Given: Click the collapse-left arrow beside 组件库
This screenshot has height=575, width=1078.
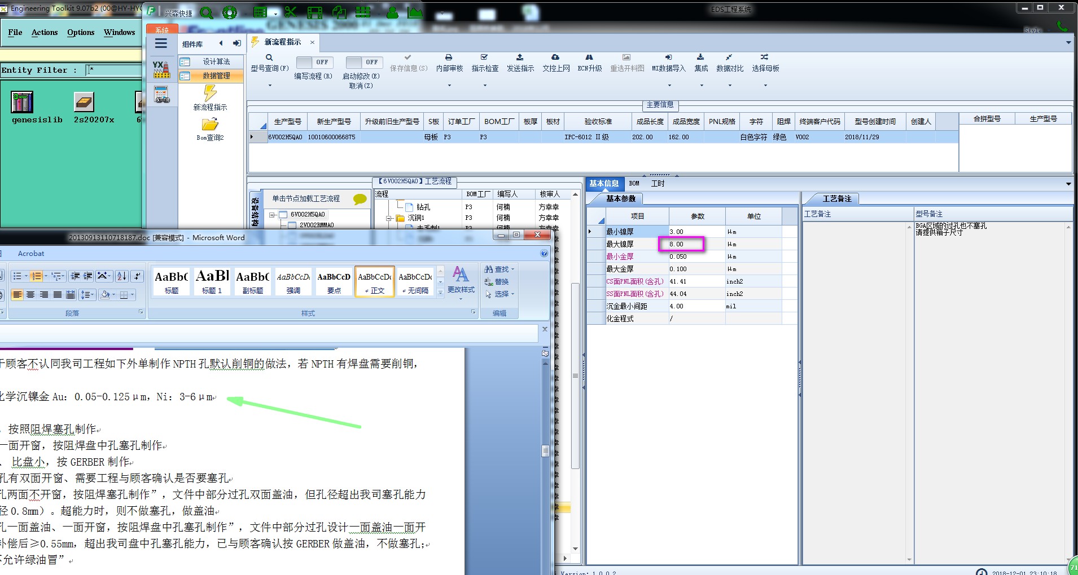Looking at the screenshot, I should tap(221, 43).
